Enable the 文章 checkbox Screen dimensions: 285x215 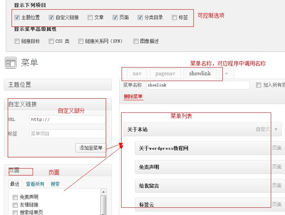(90, 18)
